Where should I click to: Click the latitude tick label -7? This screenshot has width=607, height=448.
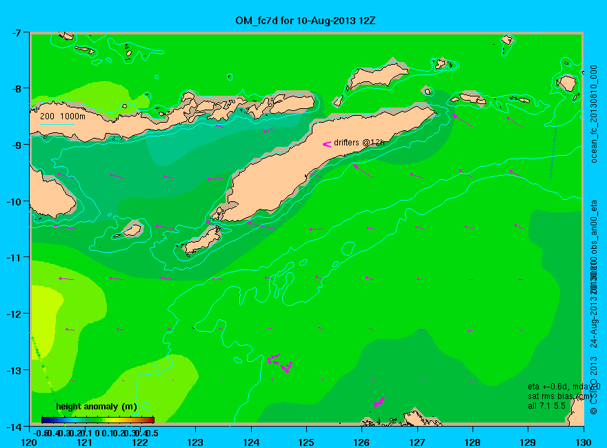pos(16,32)
